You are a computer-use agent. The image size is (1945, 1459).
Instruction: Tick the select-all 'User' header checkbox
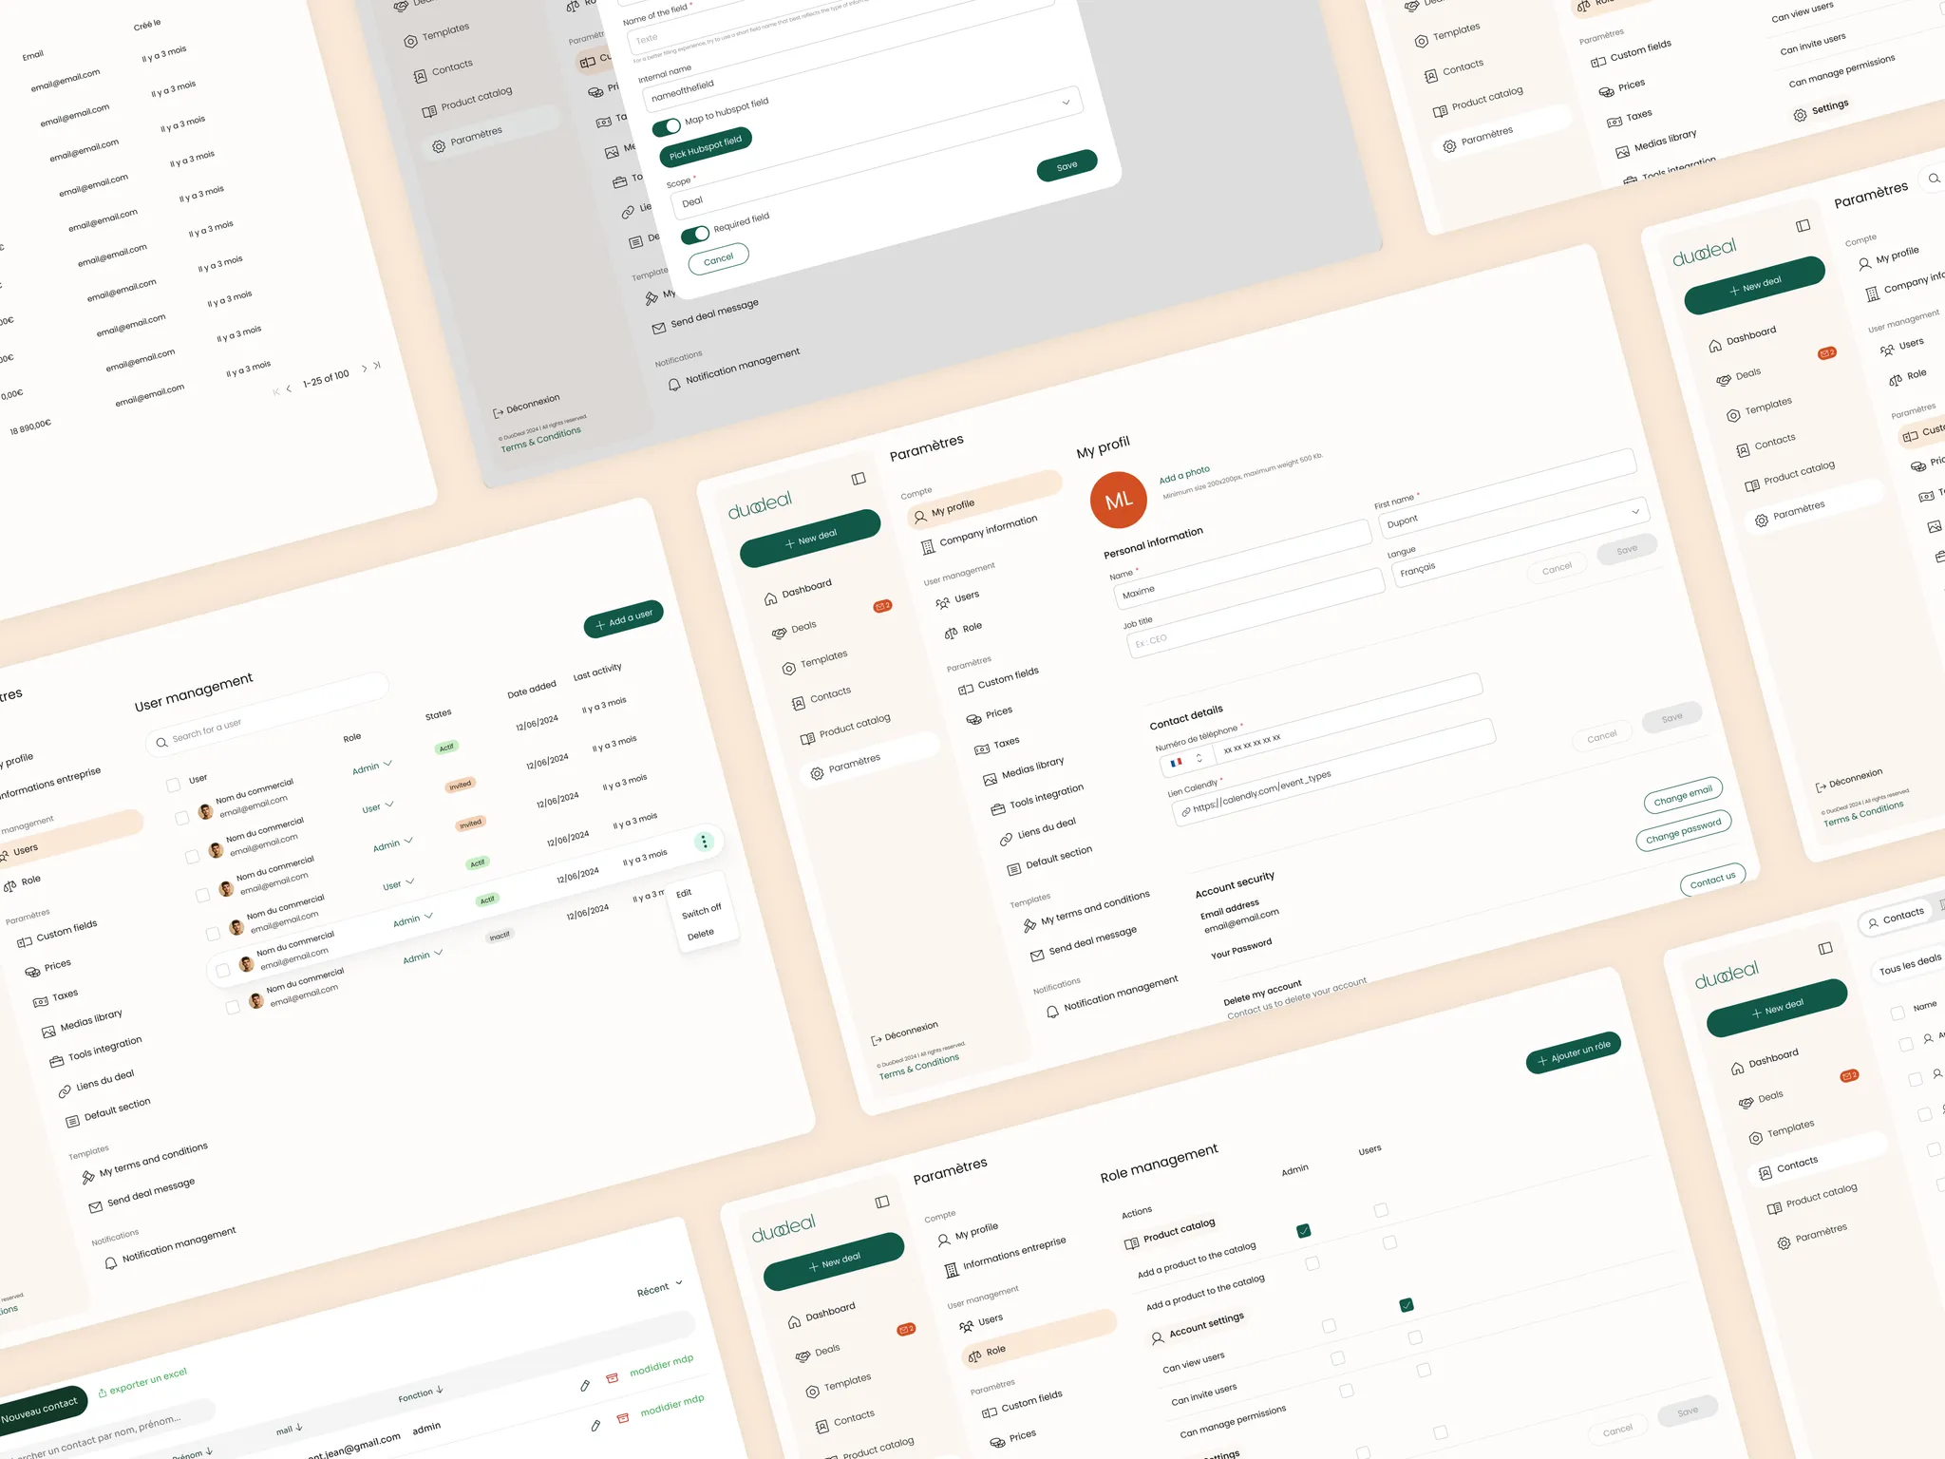click(173, 785)
